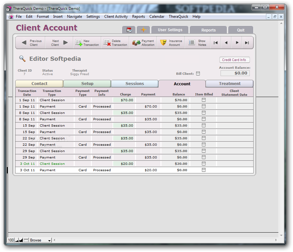Open the Settings menu

point(93,17)
